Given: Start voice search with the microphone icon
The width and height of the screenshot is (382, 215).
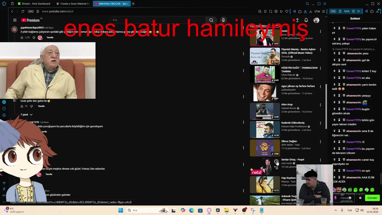Looking at the screenshot, I should pyautogui.click(x=223, y=20).
